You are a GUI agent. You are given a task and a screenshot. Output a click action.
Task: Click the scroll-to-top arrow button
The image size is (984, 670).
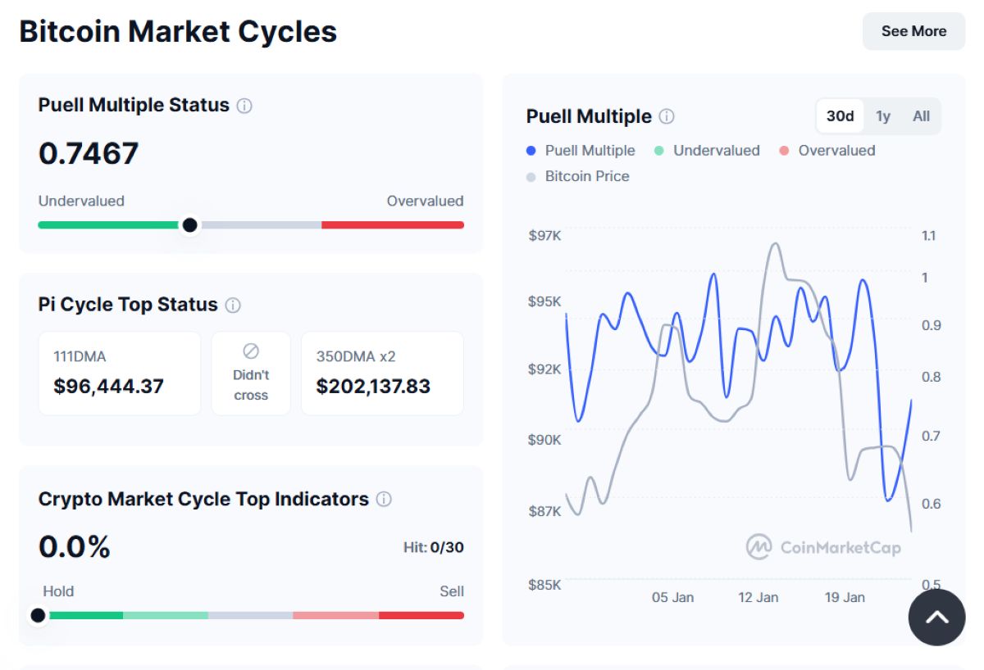[936, 618]
